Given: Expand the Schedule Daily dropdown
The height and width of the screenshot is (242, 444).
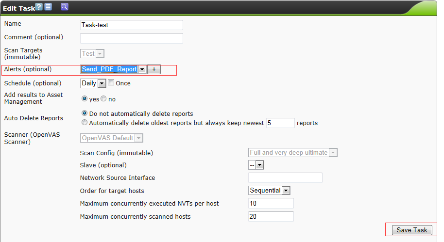Looking at the screenshot, I should click(x=102, y=83).
